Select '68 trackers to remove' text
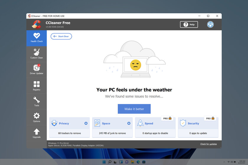Screen dimensions: 248x165 click(x=69, y=133)
